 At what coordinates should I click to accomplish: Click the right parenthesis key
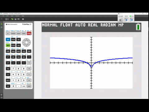pos(24,63)
